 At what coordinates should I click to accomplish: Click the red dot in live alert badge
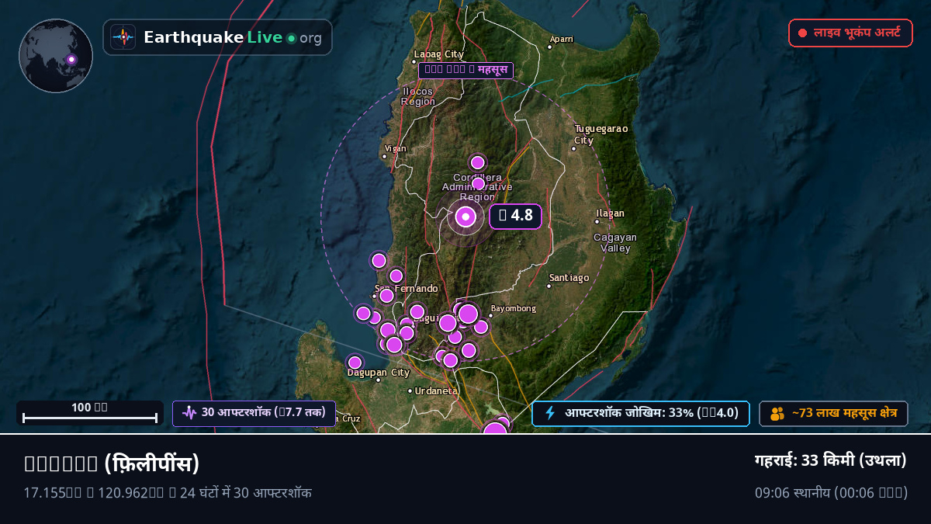pyautogui.click(x=803, y=33)
